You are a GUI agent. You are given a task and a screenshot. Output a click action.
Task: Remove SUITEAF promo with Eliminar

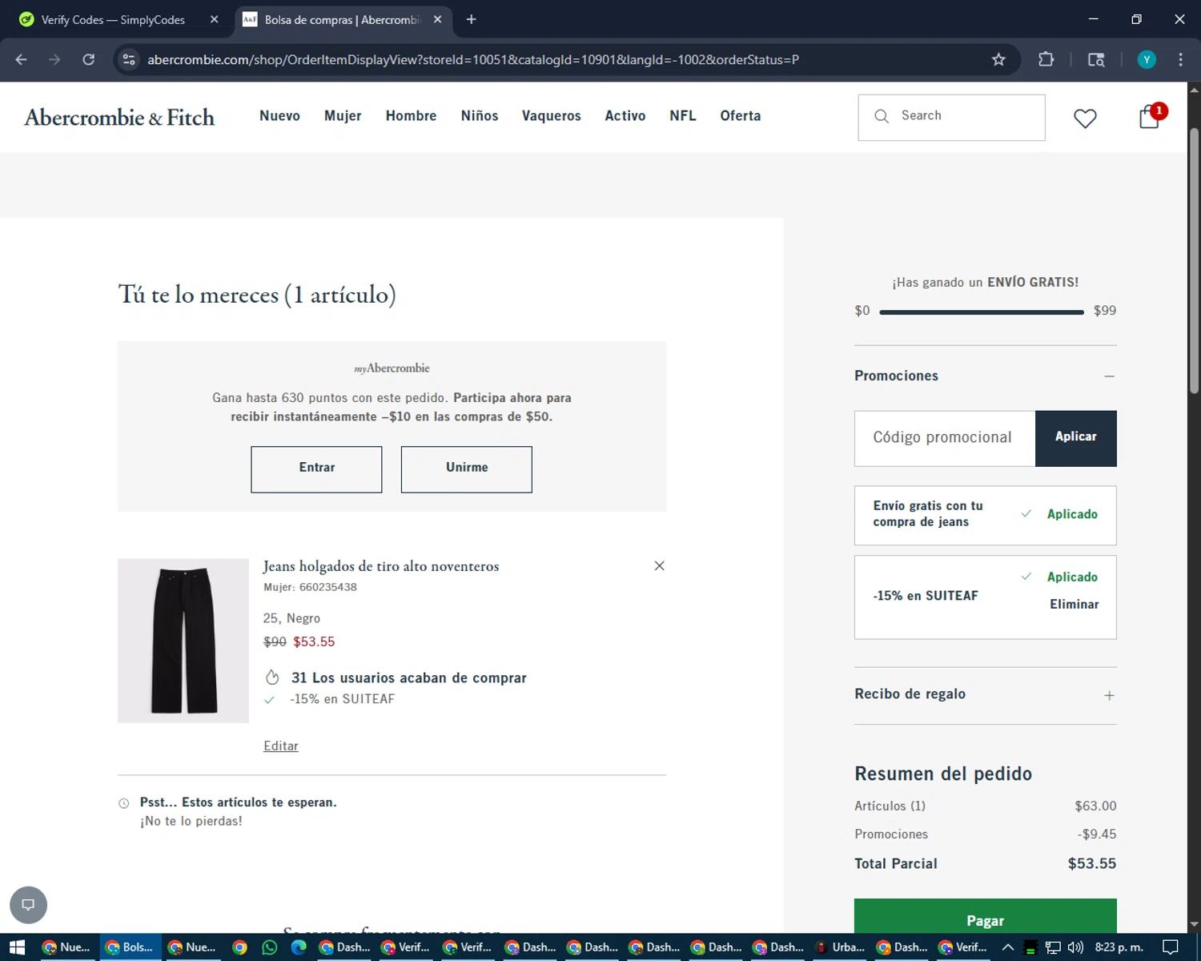1074,605
